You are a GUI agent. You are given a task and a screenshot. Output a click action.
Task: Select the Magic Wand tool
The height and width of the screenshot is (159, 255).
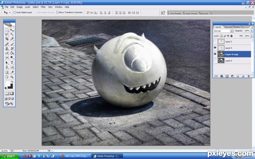[x=12, y=34]
